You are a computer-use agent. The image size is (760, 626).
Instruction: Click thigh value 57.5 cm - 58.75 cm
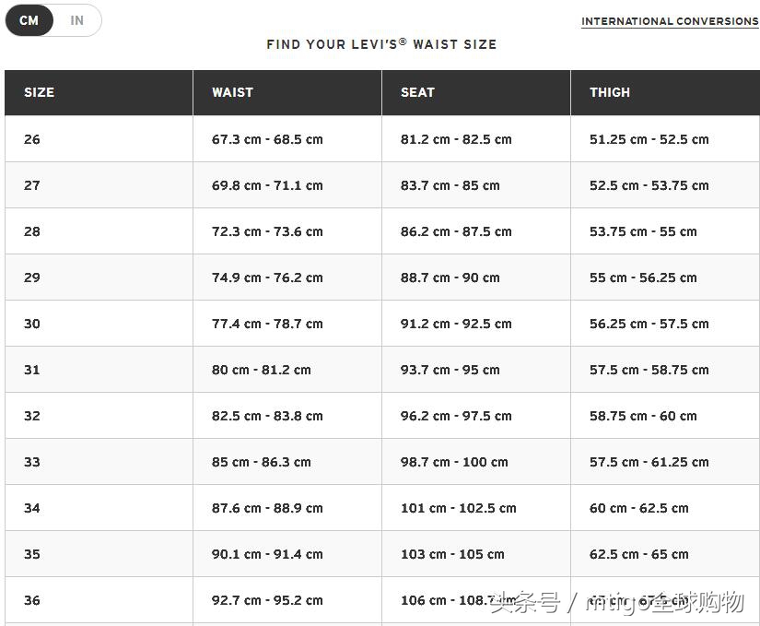[x=649, y=370]
